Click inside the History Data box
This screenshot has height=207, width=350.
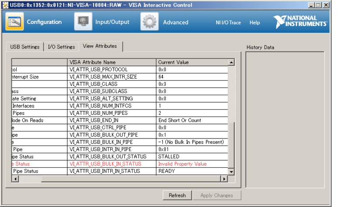285,120
